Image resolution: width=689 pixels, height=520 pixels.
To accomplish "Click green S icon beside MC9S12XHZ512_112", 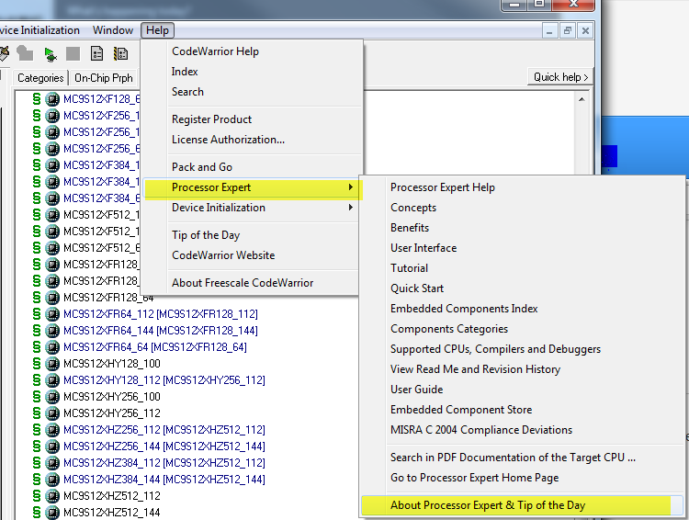I will pos(37,496).
